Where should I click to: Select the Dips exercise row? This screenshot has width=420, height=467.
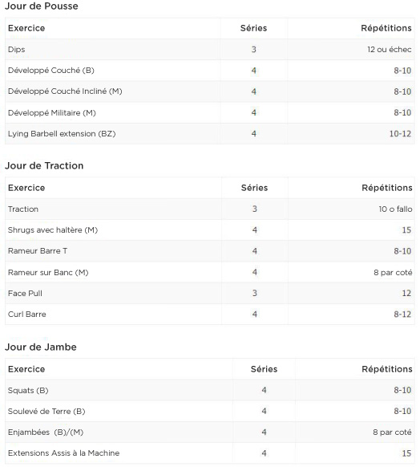210,50
